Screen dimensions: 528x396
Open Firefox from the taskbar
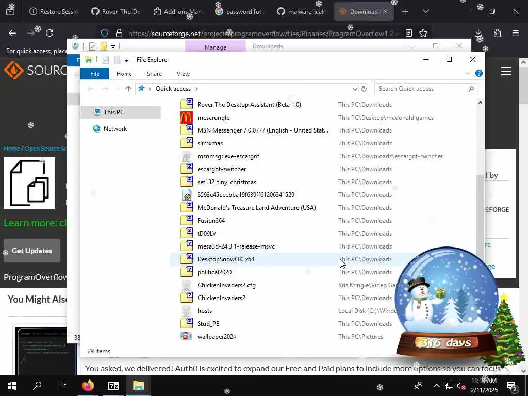pos(88,386)
